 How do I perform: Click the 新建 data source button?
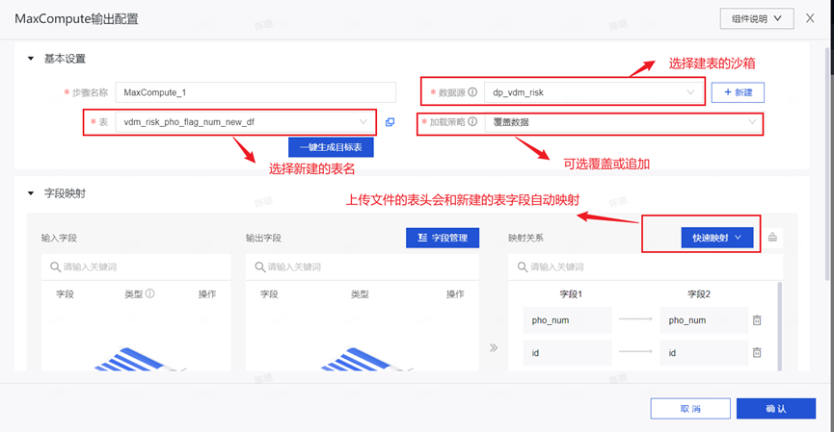tap(738, 92)
